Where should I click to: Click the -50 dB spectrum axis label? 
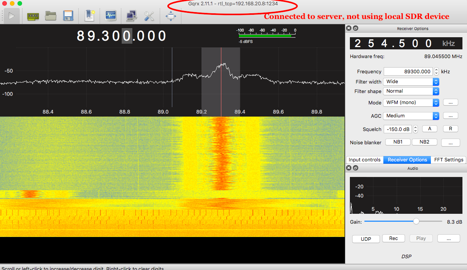click(x=9, y=71)
